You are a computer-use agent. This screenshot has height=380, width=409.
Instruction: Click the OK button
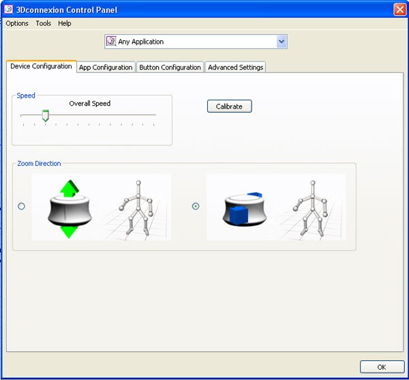point(382,367)
